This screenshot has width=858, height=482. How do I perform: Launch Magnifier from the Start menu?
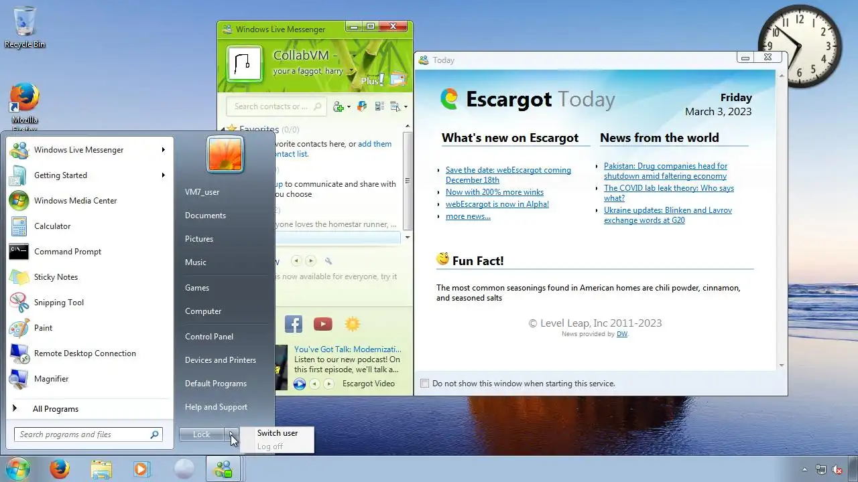click(x=90, y=379)
